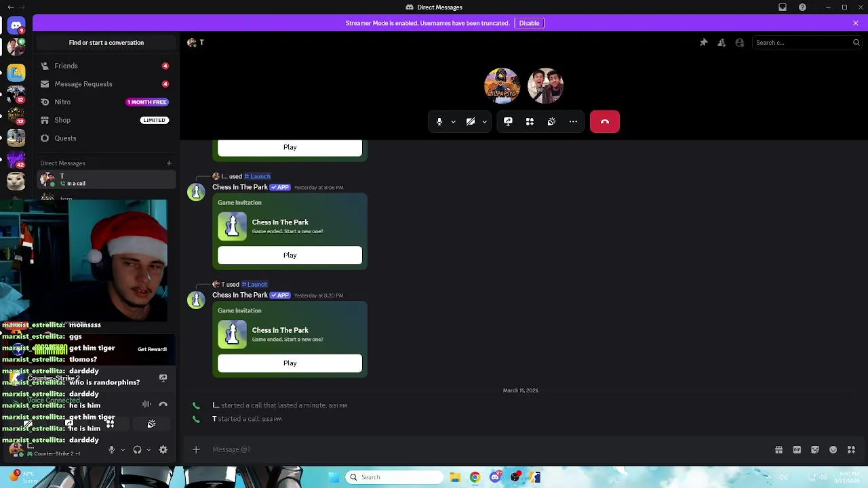
Task: Open the GIF picker
Action: (797, 449)
